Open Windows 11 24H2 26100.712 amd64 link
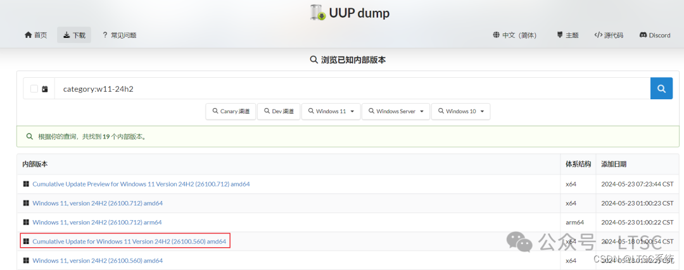This screenshot has height=270, width=684. [98, 204]
